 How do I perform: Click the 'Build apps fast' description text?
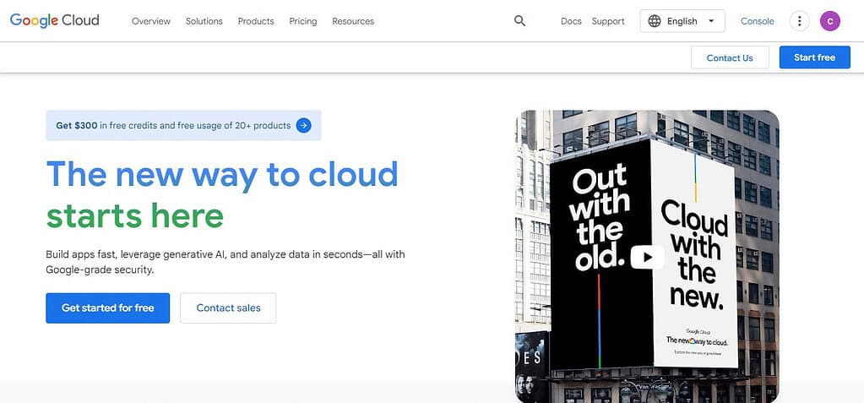point(226,263)
